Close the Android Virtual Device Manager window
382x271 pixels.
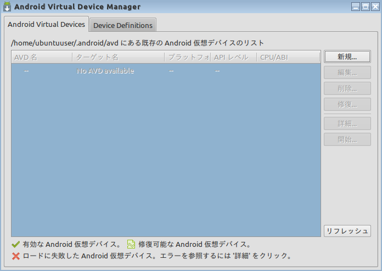(x=375, y=7)
